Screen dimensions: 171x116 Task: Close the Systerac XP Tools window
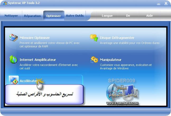click(x=166, y=3)
